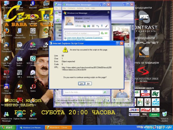The width and height of the screenshot is (173, 130).
Task: Open the MV2Player desktop icon
Action: 20,46
